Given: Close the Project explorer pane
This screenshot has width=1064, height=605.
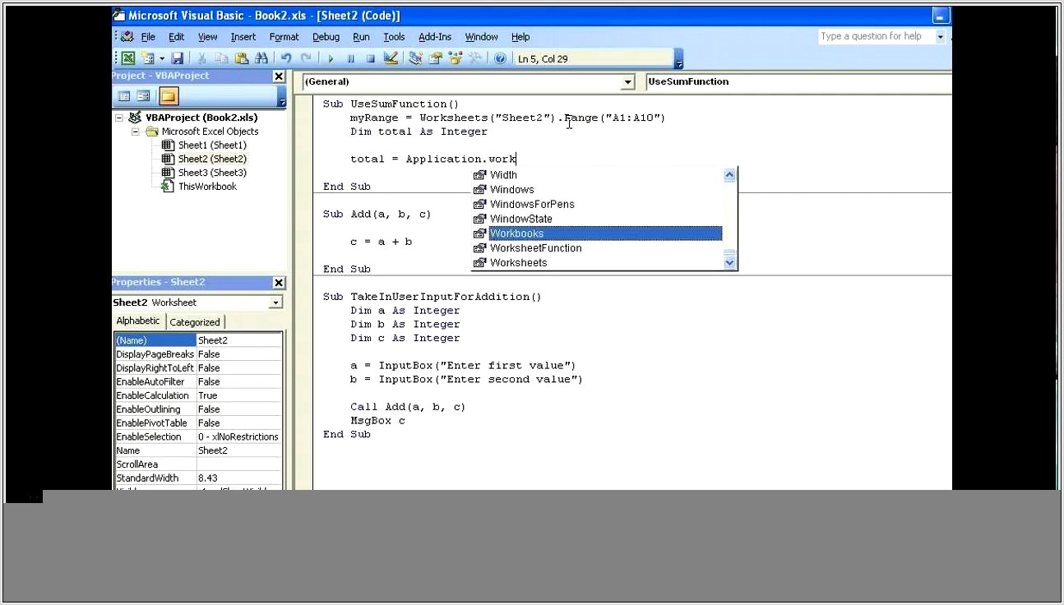Looking at the screenshot, I should click(279, 76).
